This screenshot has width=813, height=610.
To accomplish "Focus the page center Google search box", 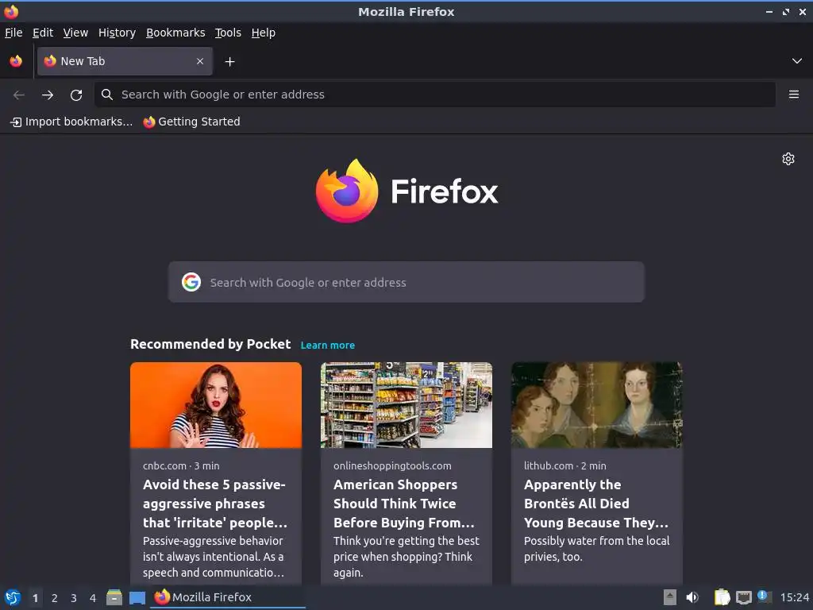I will [406, 282].
